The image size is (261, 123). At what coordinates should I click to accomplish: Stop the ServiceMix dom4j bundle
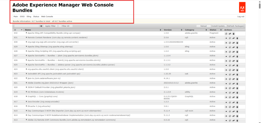coord(226,61)
